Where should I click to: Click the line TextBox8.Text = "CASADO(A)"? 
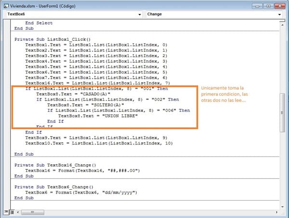[73, 94]
